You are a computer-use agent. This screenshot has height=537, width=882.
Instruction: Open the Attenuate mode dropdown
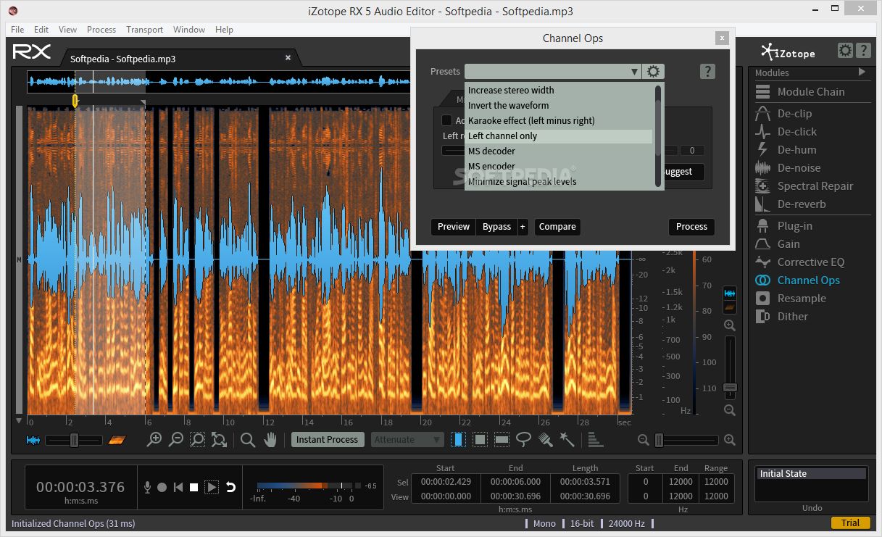point(407,439)
